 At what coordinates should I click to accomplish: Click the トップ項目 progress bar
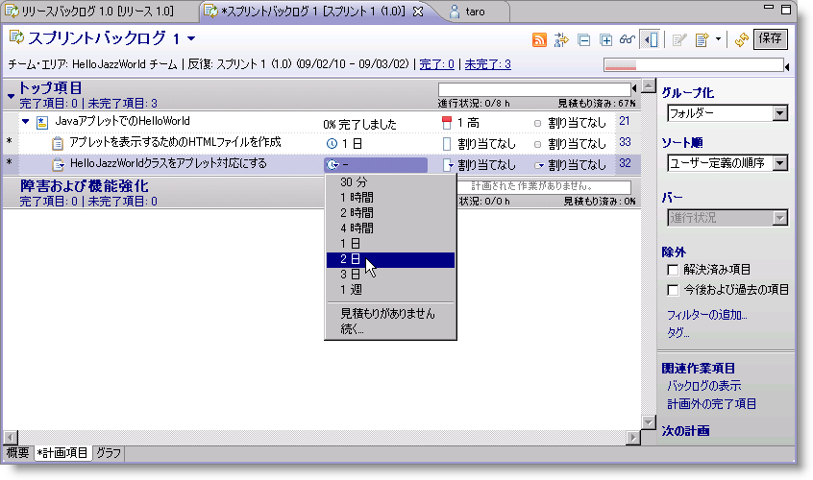pos(534,89)
